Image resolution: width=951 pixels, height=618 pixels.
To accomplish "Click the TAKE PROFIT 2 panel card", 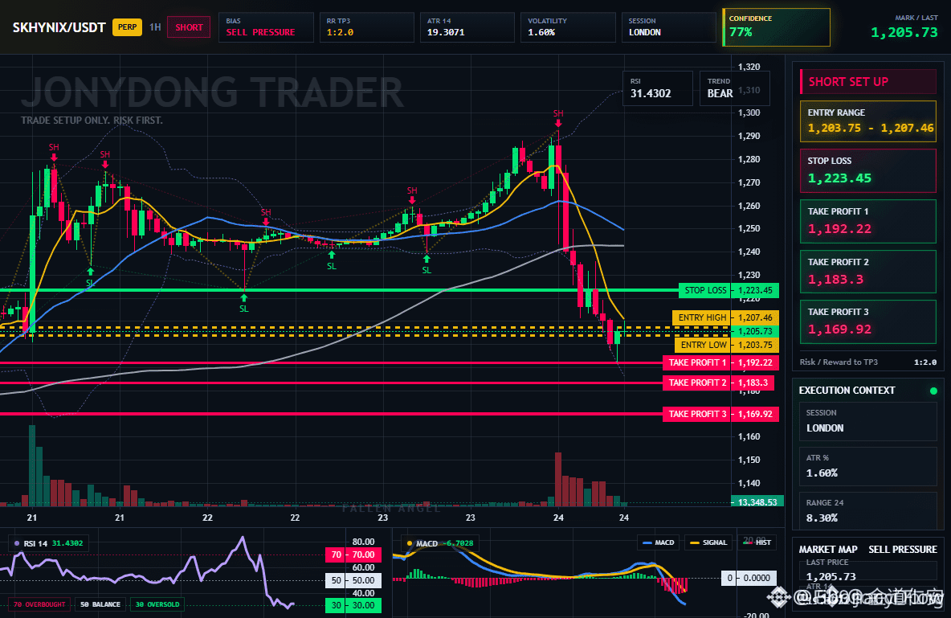I will coord(868,272).
